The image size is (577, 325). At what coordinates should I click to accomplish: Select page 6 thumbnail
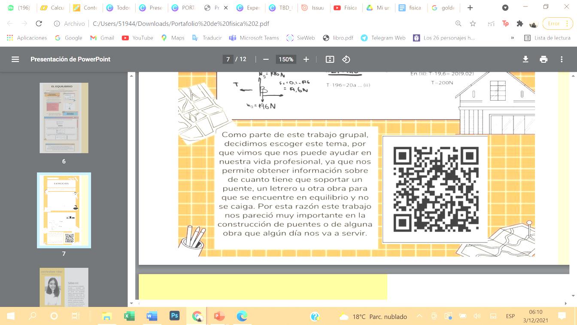(64, 118)
